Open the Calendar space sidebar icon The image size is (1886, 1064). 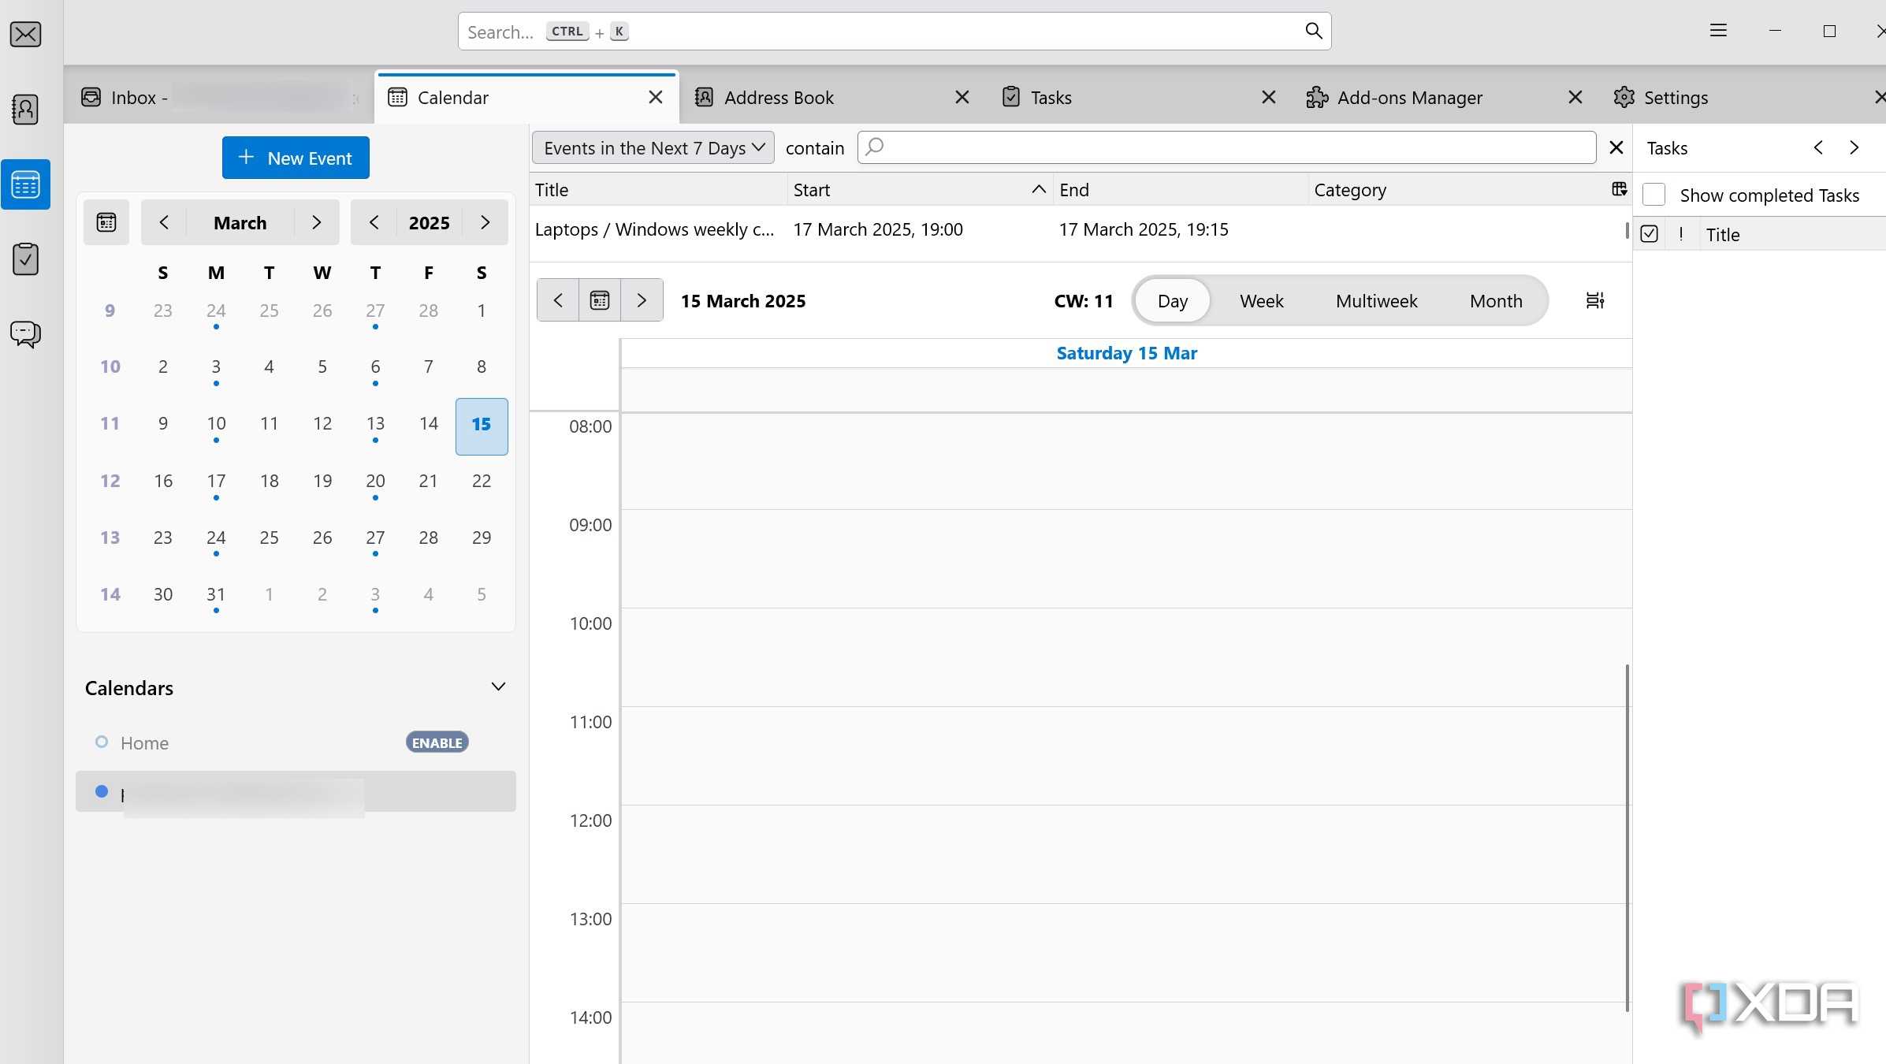coord(25,184)
